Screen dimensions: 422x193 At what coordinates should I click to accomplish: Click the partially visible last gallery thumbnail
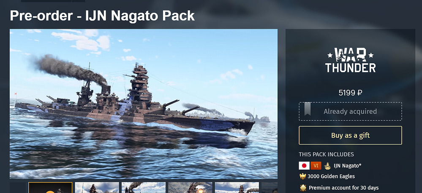(x=270, y=188)
